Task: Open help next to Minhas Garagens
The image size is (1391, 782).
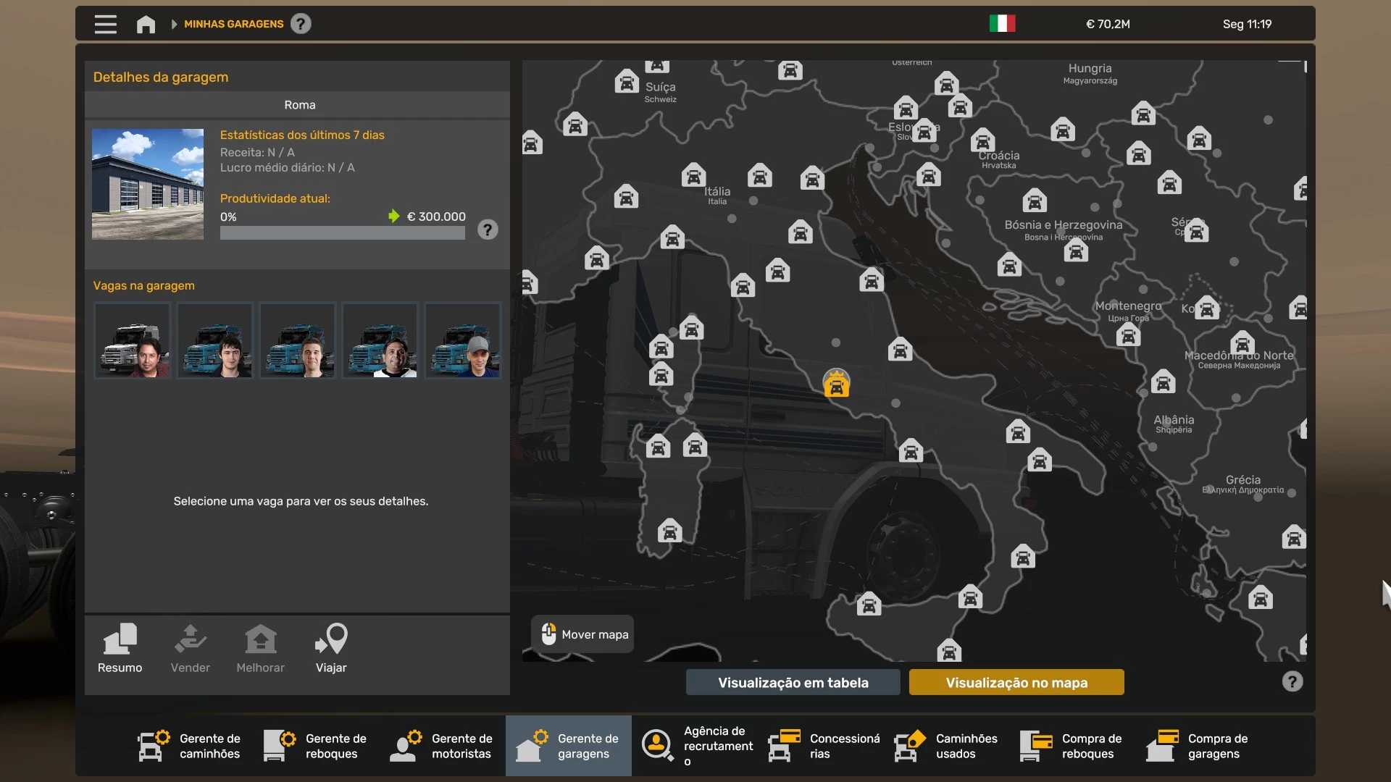Action: [301, 24]
